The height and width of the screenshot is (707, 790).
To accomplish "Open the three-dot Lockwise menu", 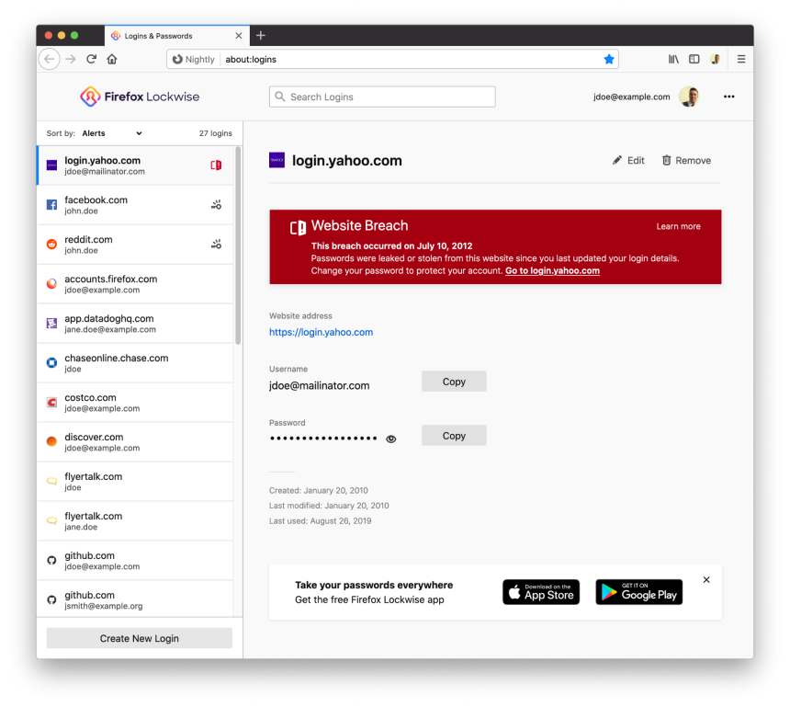I will tap(728, 97).
